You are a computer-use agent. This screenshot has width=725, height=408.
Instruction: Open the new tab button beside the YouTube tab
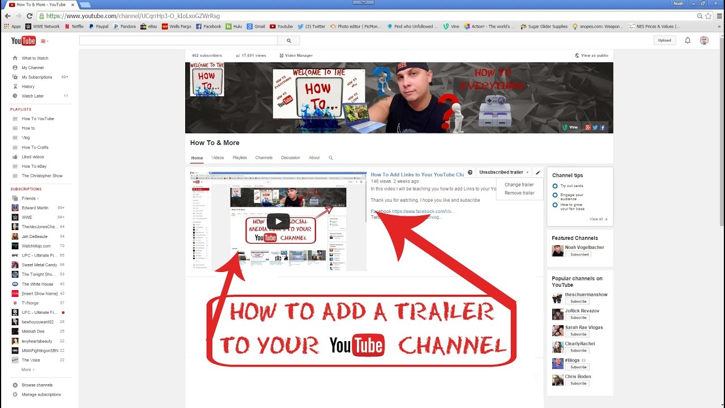84,5
